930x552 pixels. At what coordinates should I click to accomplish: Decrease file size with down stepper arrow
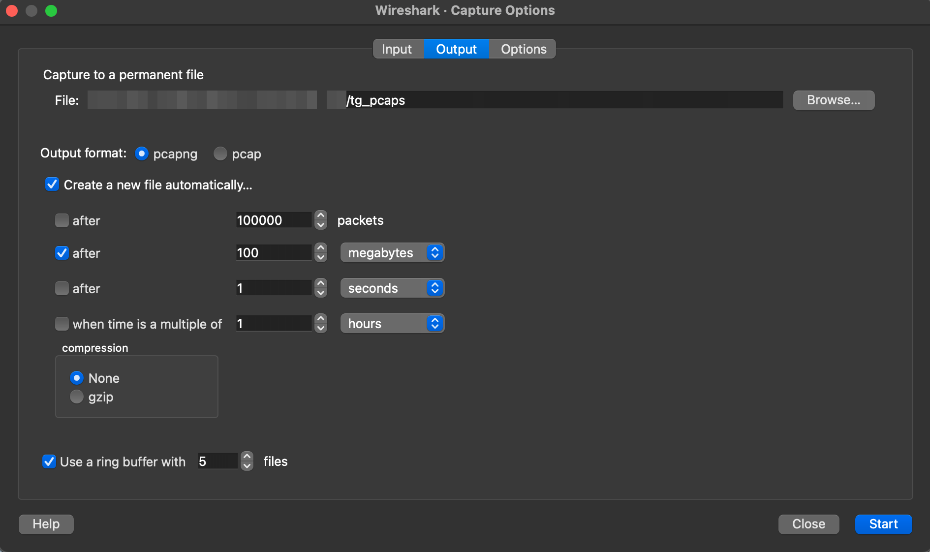pos(321,257)
